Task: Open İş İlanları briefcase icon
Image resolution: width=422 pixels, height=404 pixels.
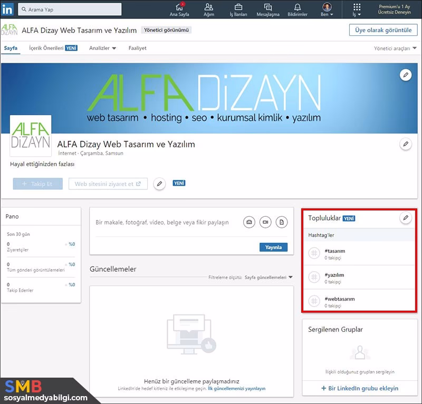Action: (x=238, y=8)
